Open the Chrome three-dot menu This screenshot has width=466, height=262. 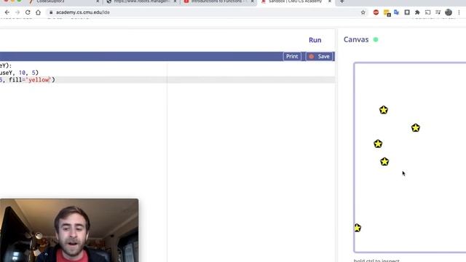(459, 12)
